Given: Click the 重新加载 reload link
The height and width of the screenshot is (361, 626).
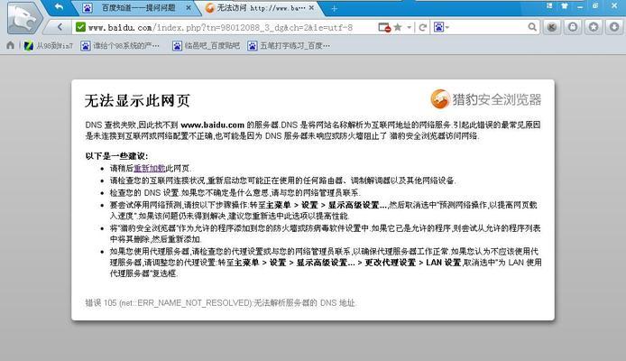Looking at the screenshot, I should [150, 169].
